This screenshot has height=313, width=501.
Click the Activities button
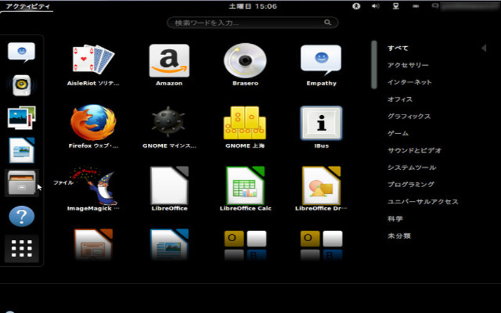pyautogui.click(x=28, y=6)
